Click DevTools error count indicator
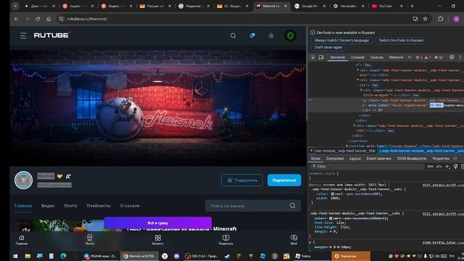464x261 pixels. [x=419, y=57]
